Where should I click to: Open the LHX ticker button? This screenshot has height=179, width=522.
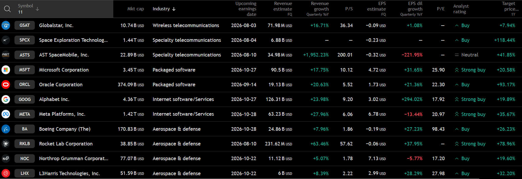(24, 173)
